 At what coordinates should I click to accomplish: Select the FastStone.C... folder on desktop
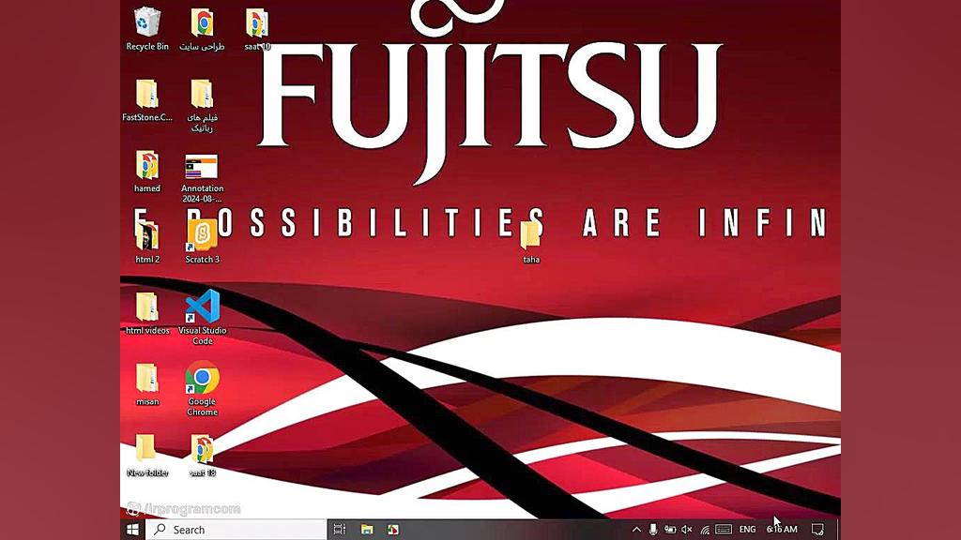[147, 100]
